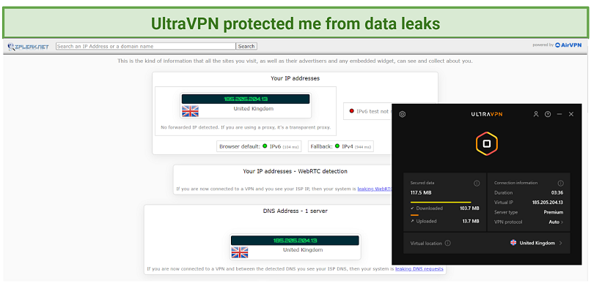Screen dimensions: 591x294
Task: Click the UltraVPN help question mark icon
Action: pos(548,114)
